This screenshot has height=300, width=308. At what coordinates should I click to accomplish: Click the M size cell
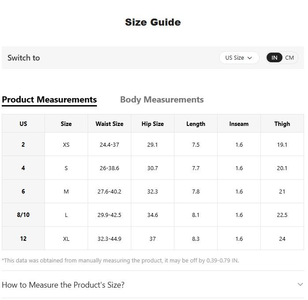[x=66, y=191]
